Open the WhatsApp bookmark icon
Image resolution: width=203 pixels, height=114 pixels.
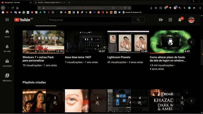click(x=24, y=12)
